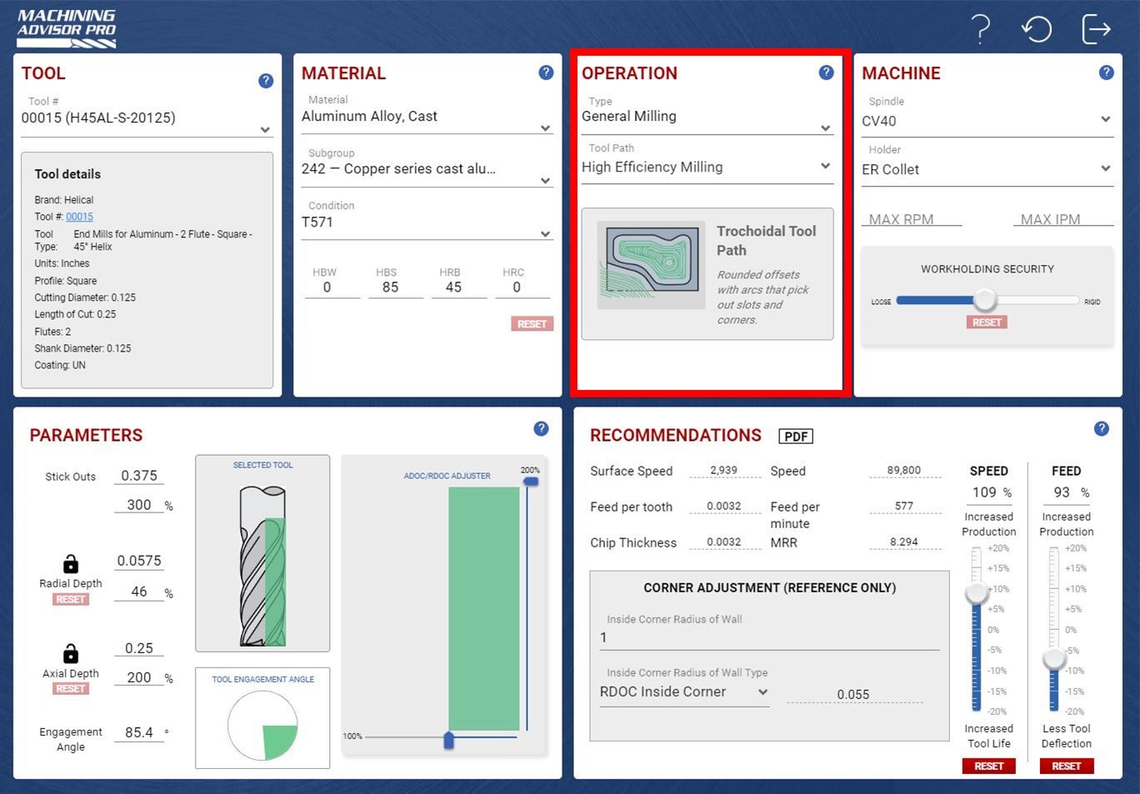Click the RDOC horizontal adjuster handle
Image resolution: width=1140 pixels, height=794 pixels.
pyautogui.click(x=449, y=739)
